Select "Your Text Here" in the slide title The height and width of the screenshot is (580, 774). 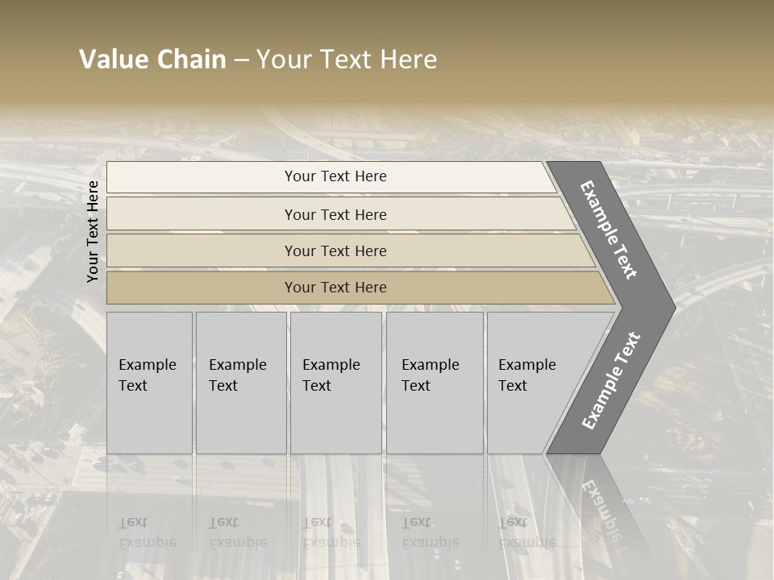pos(347,60)
